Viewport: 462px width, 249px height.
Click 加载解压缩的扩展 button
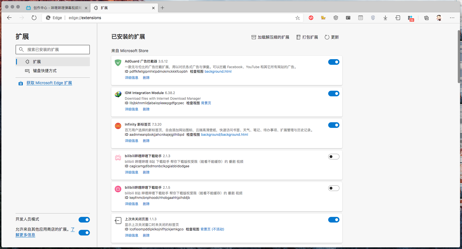click(270, 37)
